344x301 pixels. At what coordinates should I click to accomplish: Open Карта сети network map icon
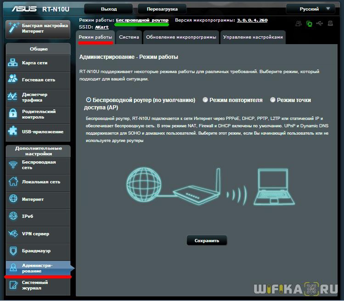point(13,62)
